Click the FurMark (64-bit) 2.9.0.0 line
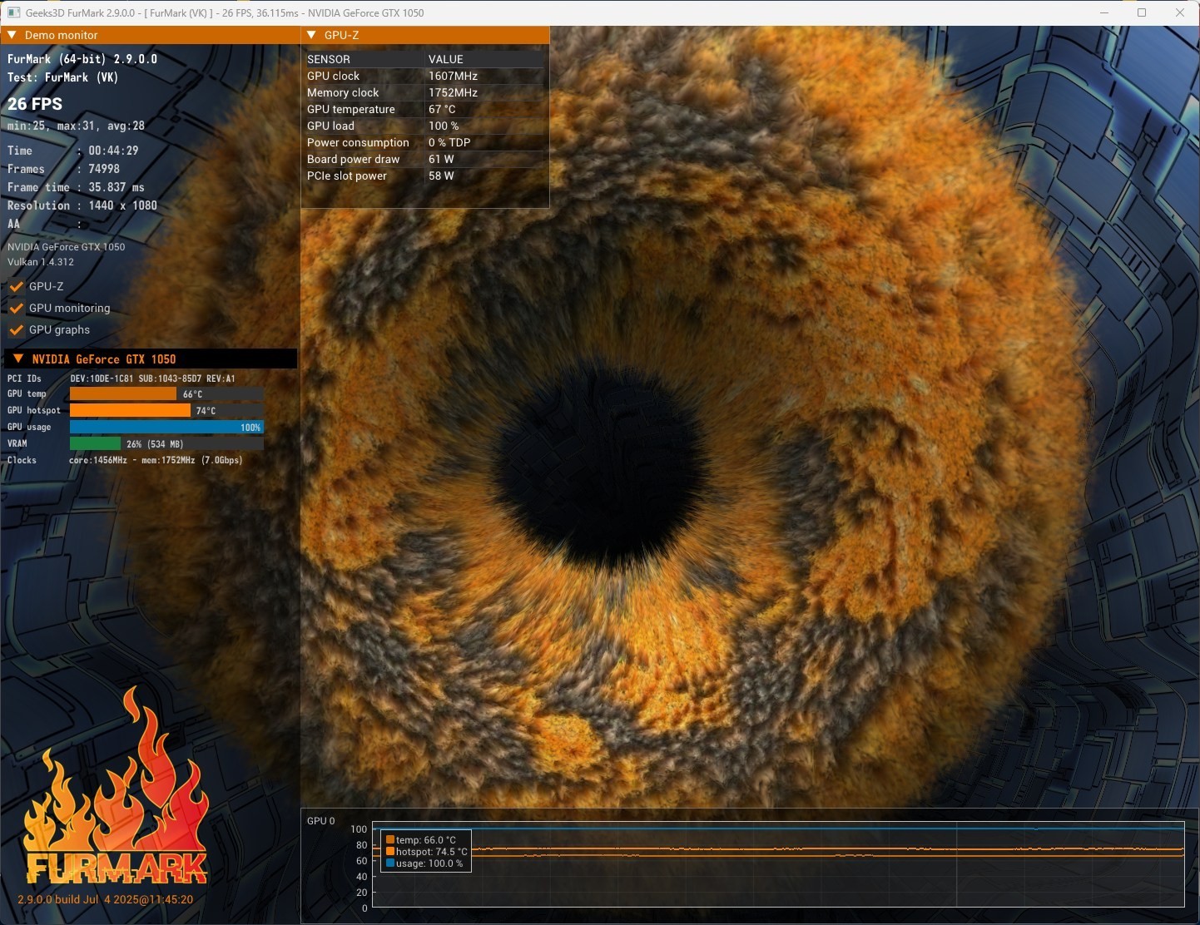1200x925 pixels. [82, 59]
